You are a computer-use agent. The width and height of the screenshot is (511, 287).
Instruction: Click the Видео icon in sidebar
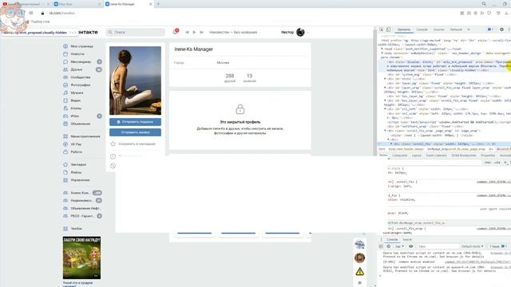click(65, 100)
